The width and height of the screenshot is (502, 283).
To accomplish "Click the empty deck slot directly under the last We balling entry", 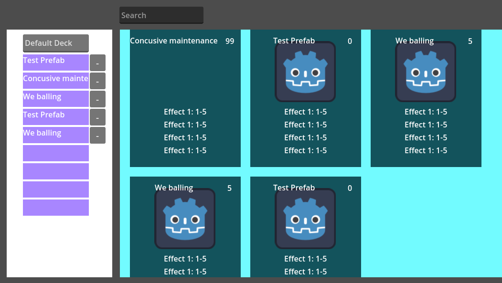I will coord(56,153).
